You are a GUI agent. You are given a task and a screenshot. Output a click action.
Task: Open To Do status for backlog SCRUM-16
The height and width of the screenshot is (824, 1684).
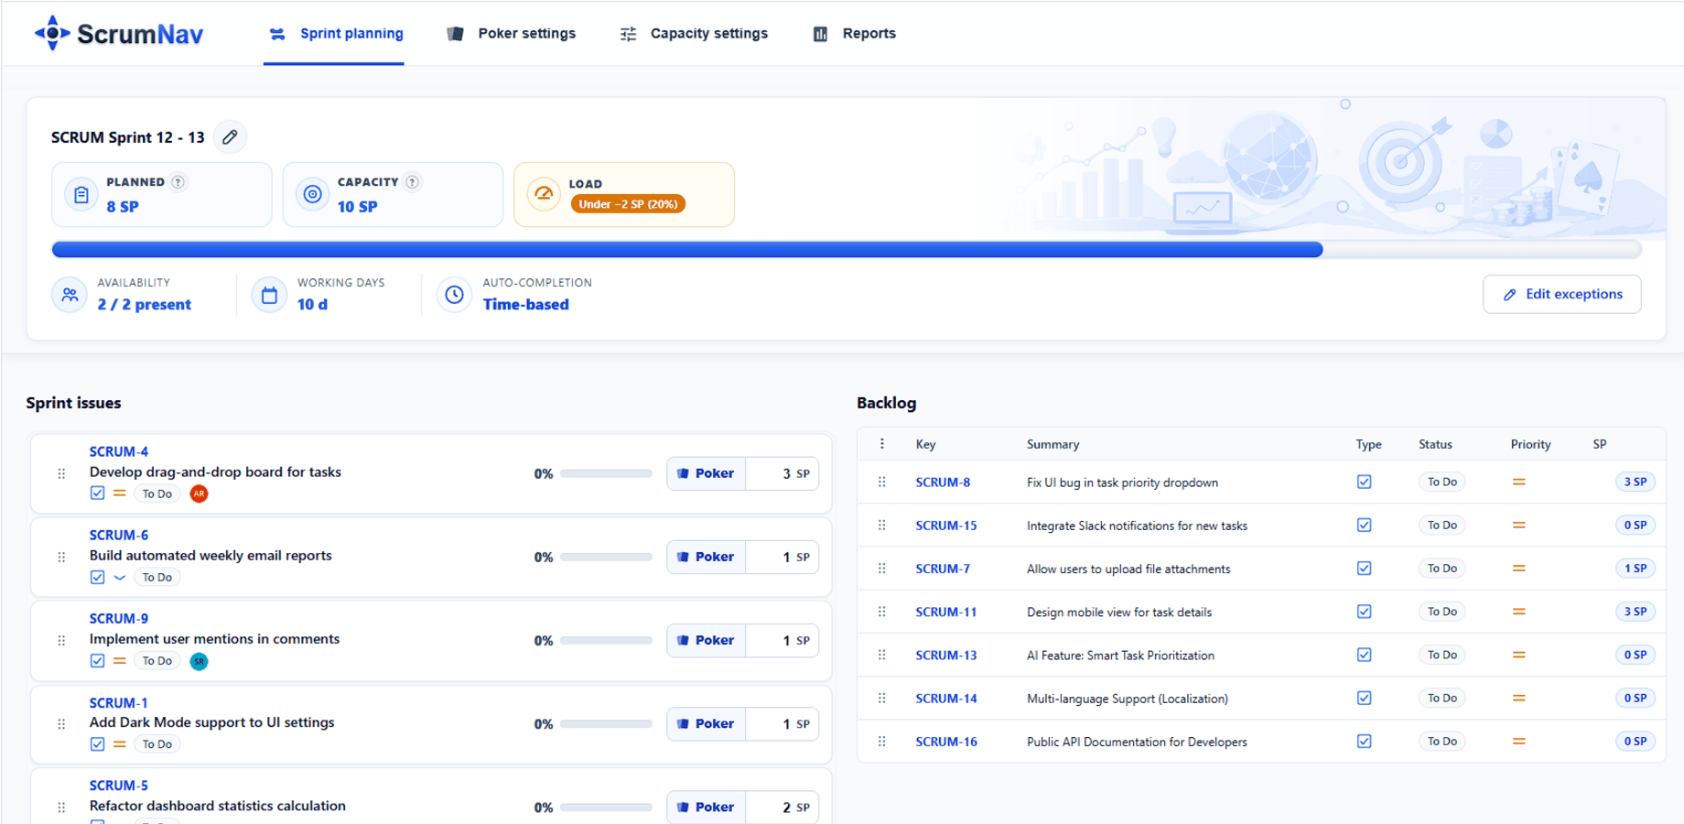(1441, 742)
